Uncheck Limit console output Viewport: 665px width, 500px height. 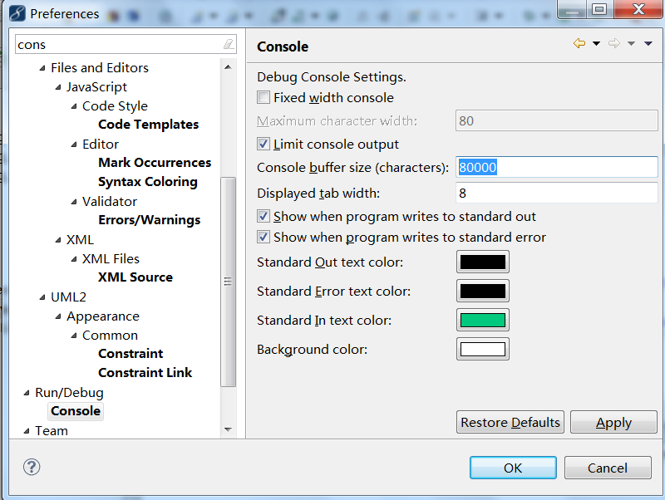264,144
